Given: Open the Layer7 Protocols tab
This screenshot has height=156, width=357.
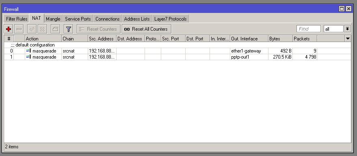Looking at the screenshot, I should [171, 19].
